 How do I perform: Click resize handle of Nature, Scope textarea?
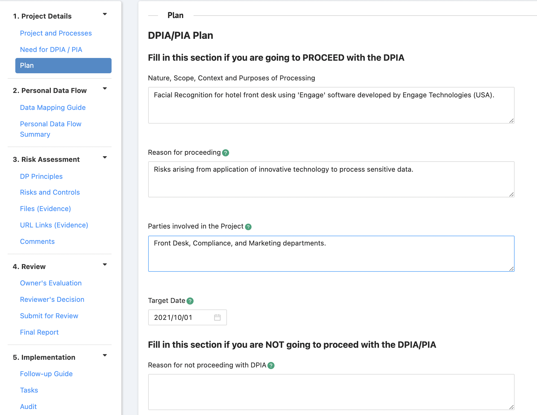[511, 121]
